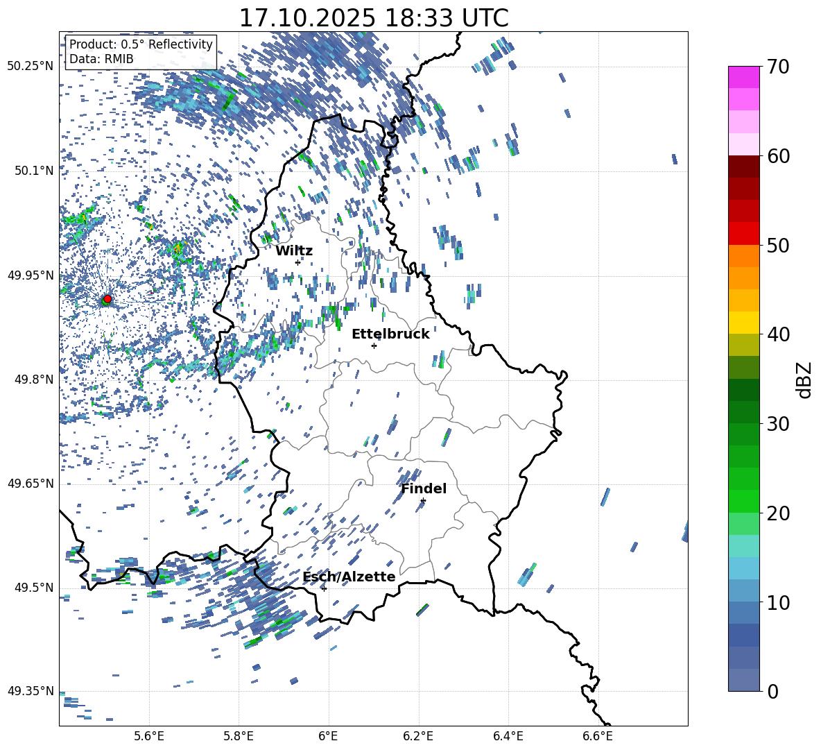Click the Ettelbruck city label
Screen dimensions: 821x750
pos(390,334)
